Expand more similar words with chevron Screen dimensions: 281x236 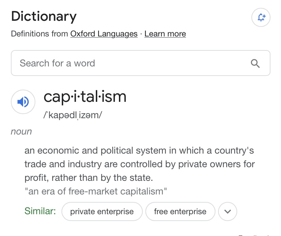[x=228, y=211]
